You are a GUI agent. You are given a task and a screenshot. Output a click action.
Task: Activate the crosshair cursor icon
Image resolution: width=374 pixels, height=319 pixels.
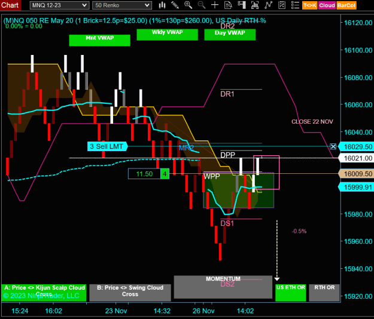tap(215, 5)
